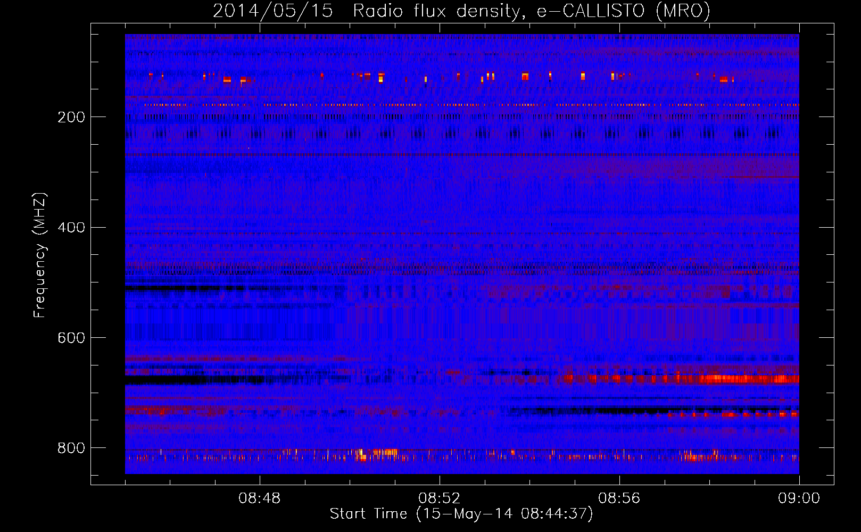This screenshot has width=861, height=532.
Task: Click the 'Start Time' x-axis label
Action: (x=461, y=514)
